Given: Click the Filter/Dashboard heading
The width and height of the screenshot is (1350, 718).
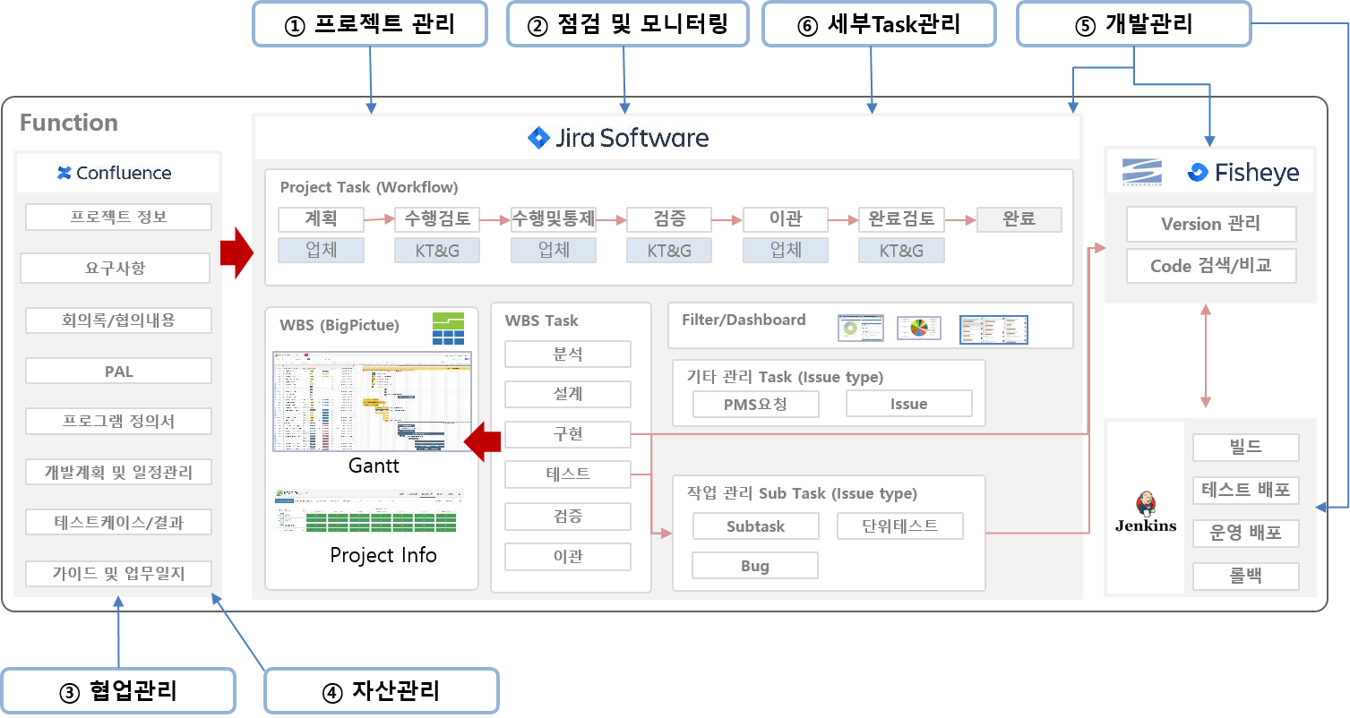Looking at the screenshot, I should (744, 320).
